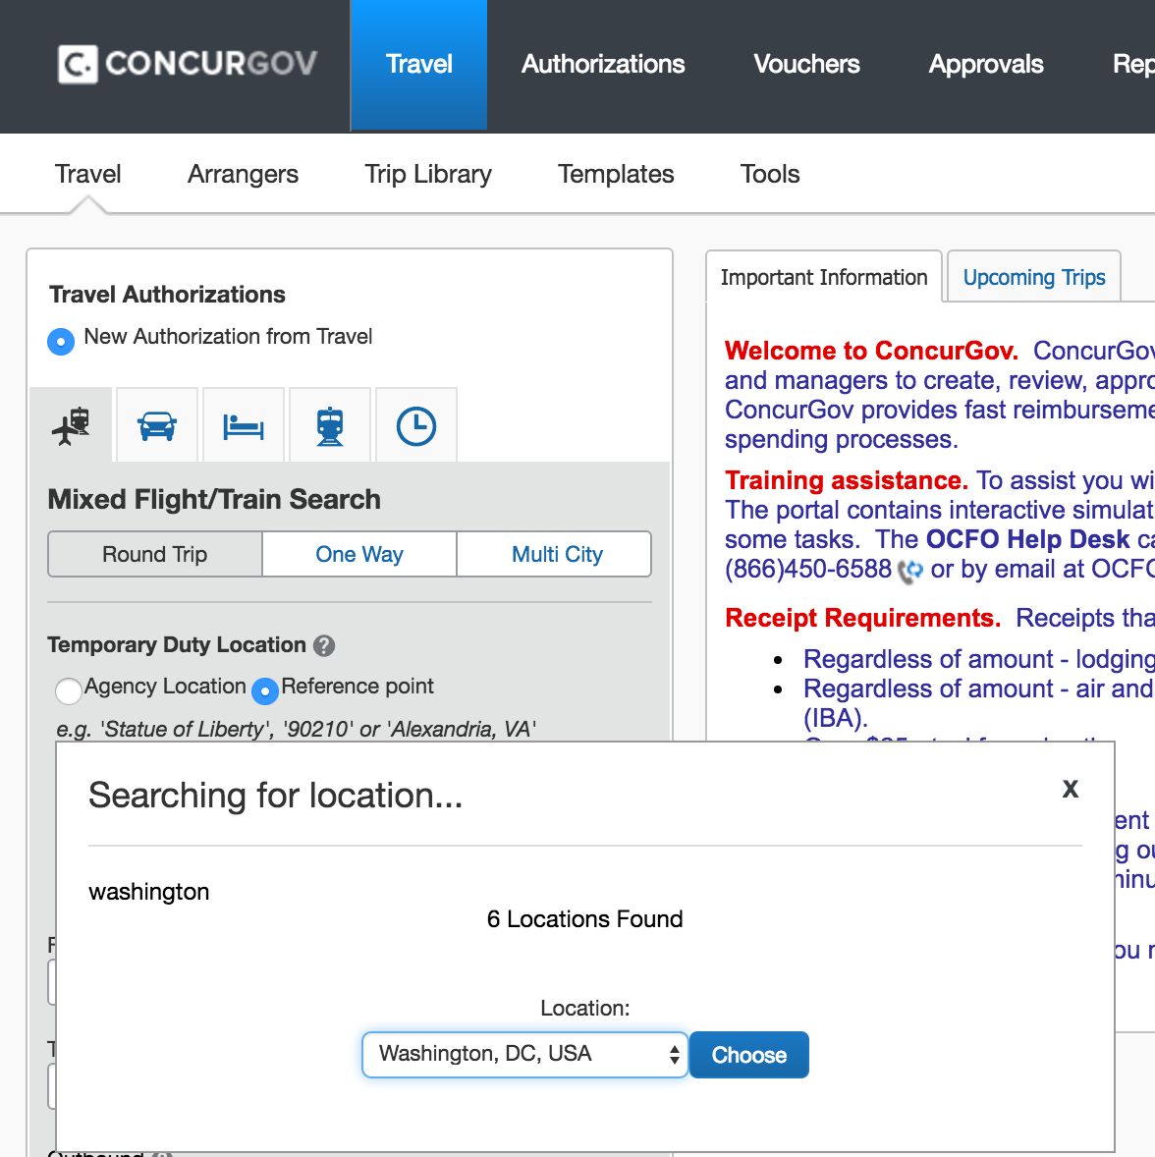Click the Temporary Duty Location help icon
Viewport: 1155px width, 1157px height.
click(324, 646)
